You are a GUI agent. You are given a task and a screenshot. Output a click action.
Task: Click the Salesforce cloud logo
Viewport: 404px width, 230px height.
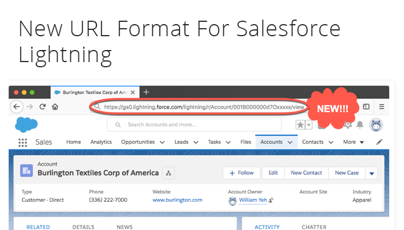tap(27, 125)
